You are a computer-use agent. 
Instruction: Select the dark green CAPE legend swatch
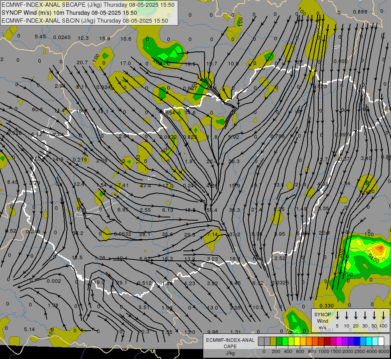click(279, 341)
